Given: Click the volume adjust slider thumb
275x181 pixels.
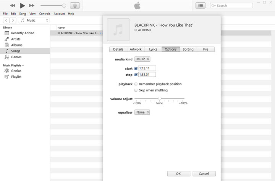Looking at the screenshot, I should click(159, 99).
